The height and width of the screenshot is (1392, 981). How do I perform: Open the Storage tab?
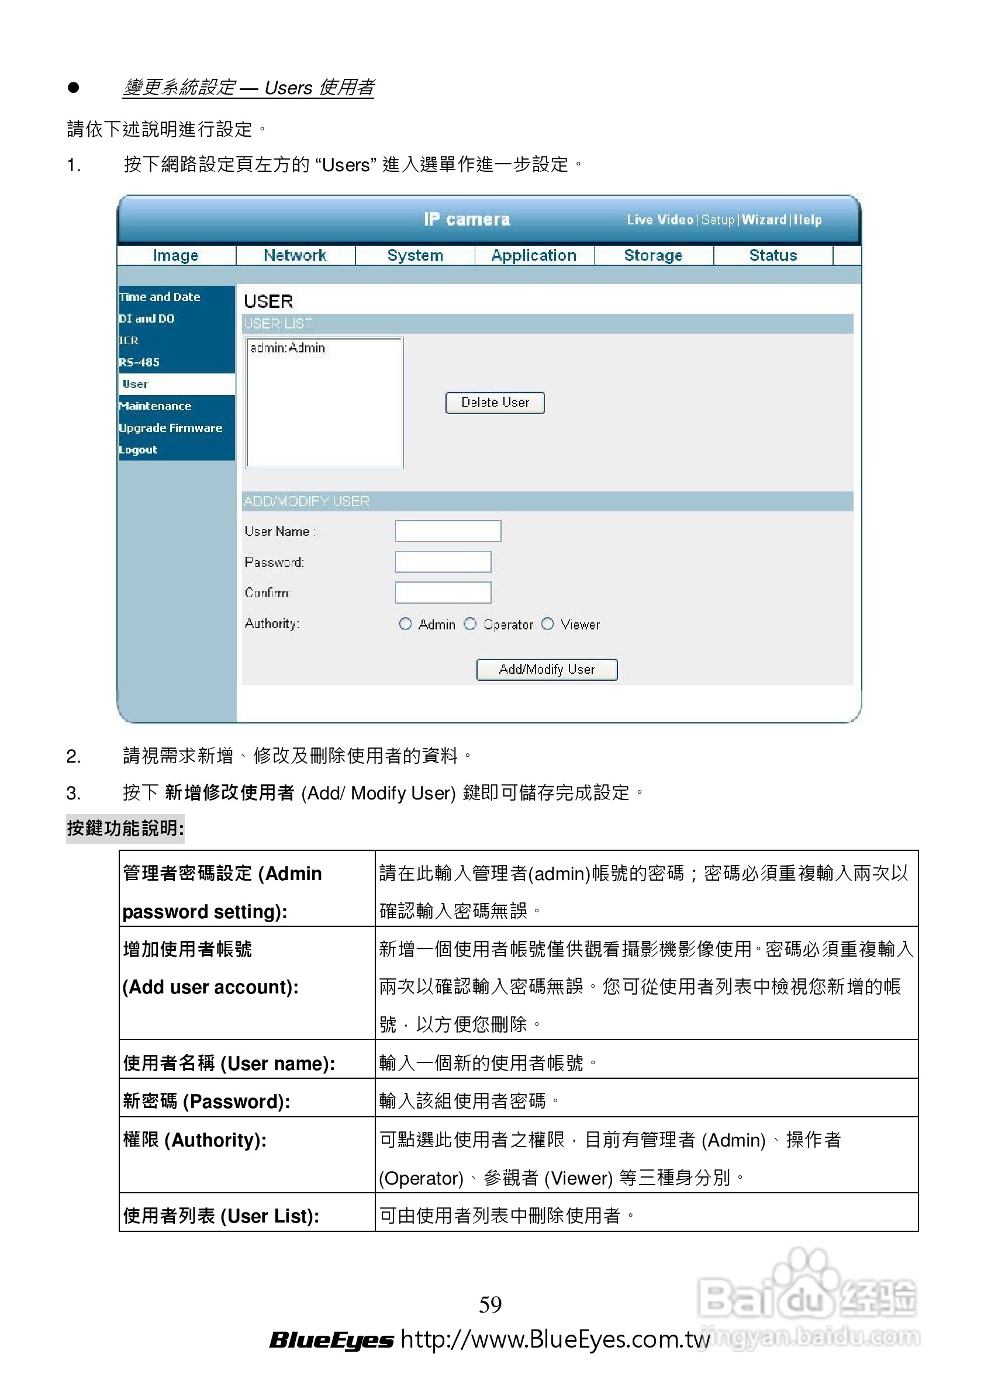654,255
